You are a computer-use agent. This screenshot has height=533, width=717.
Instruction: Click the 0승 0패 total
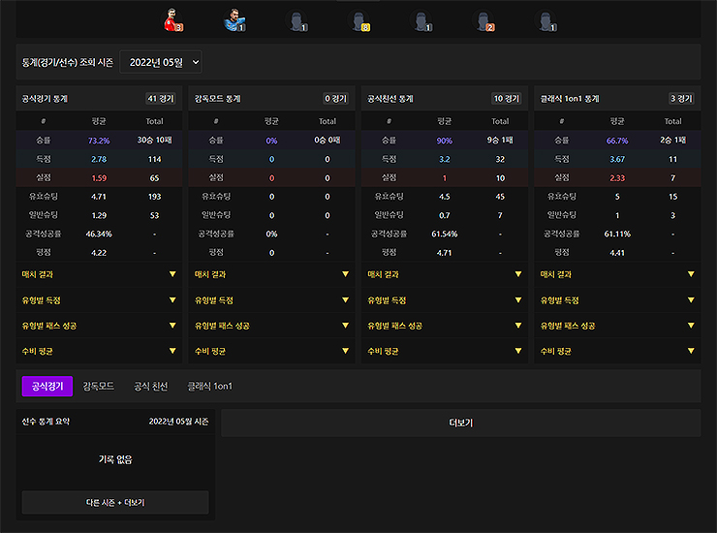pos(327,140)
